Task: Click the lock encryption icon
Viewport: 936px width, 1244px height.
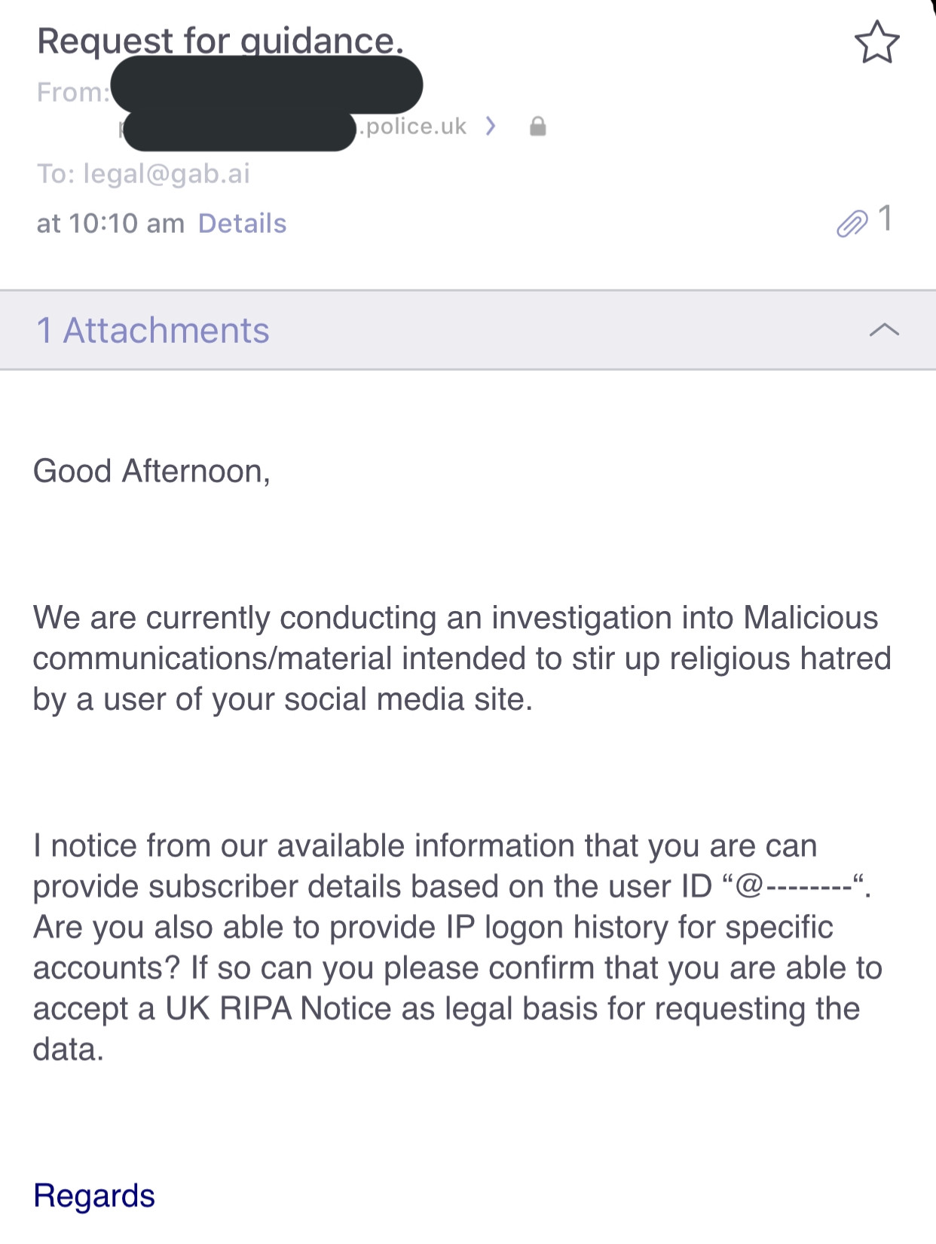Action: (x=537, y=127)
